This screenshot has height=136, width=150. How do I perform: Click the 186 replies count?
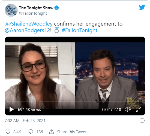click(x=40, y=132)
